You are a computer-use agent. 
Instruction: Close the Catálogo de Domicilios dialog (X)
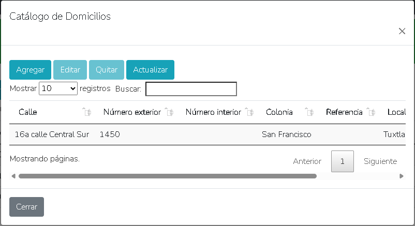402,31
